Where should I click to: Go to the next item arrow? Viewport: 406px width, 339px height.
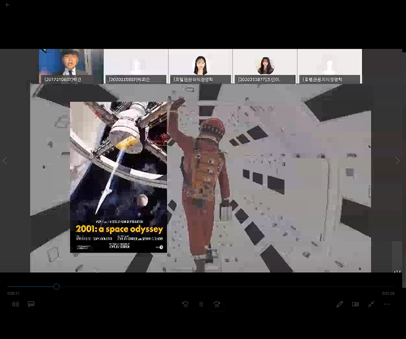(x=397, y=161)
